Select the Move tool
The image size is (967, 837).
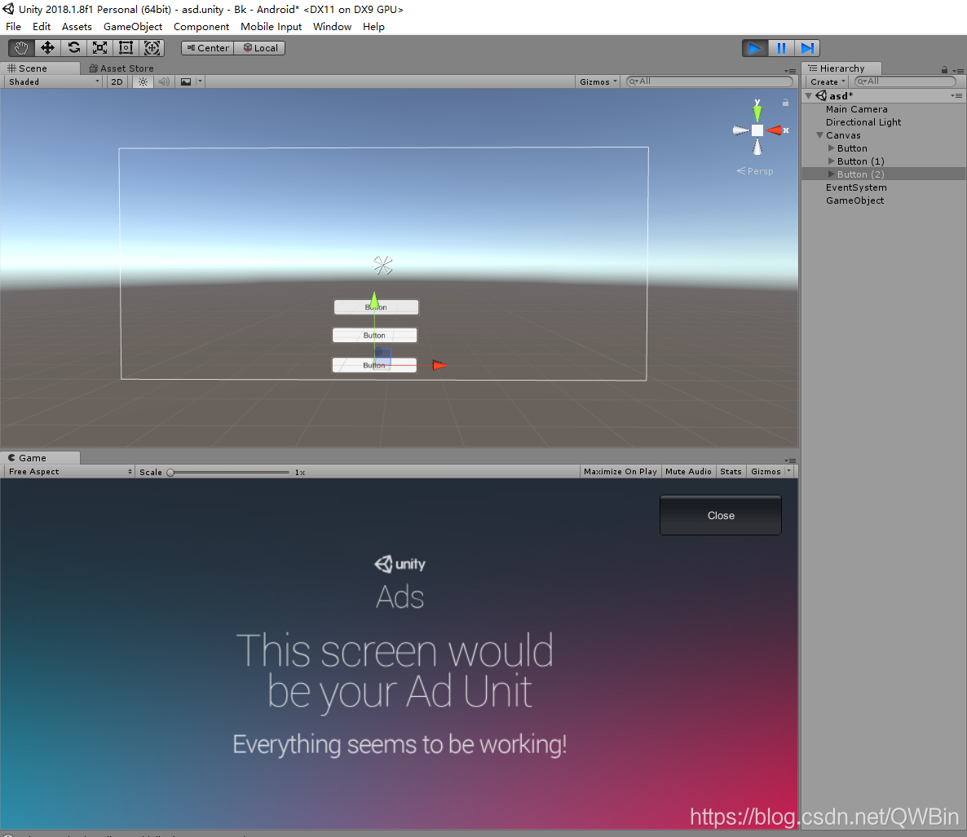click(x=46, y=47)
